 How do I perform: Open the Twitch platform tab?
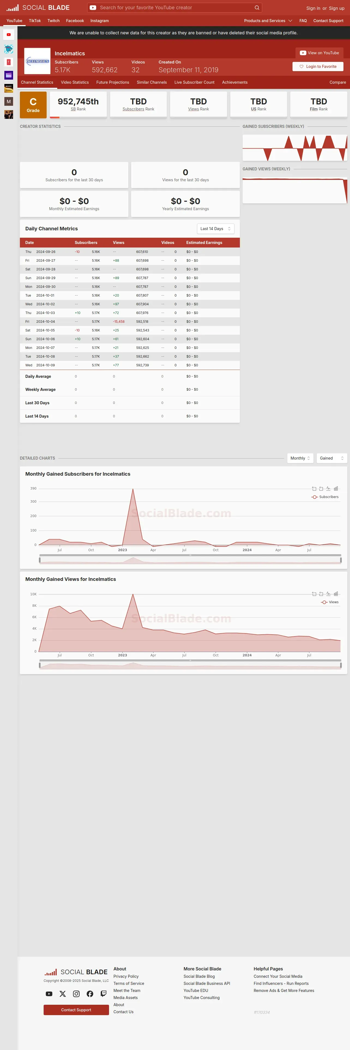click(x=53, y=21)
